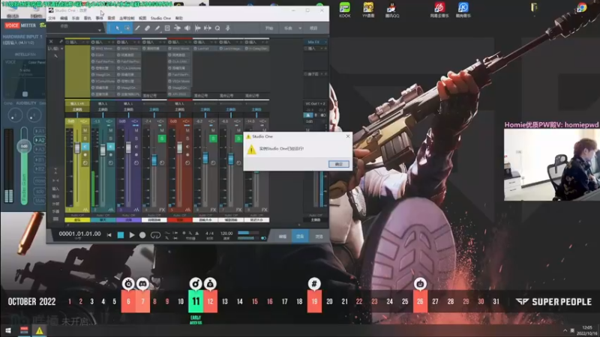
Task: Open channel 5 主输出 output selector
Action: click(179, 109)
